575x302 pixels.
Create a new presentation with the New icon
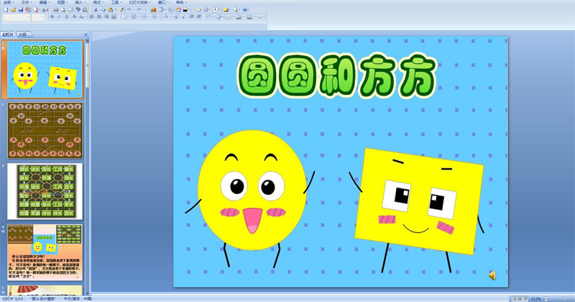coord(6,10)
